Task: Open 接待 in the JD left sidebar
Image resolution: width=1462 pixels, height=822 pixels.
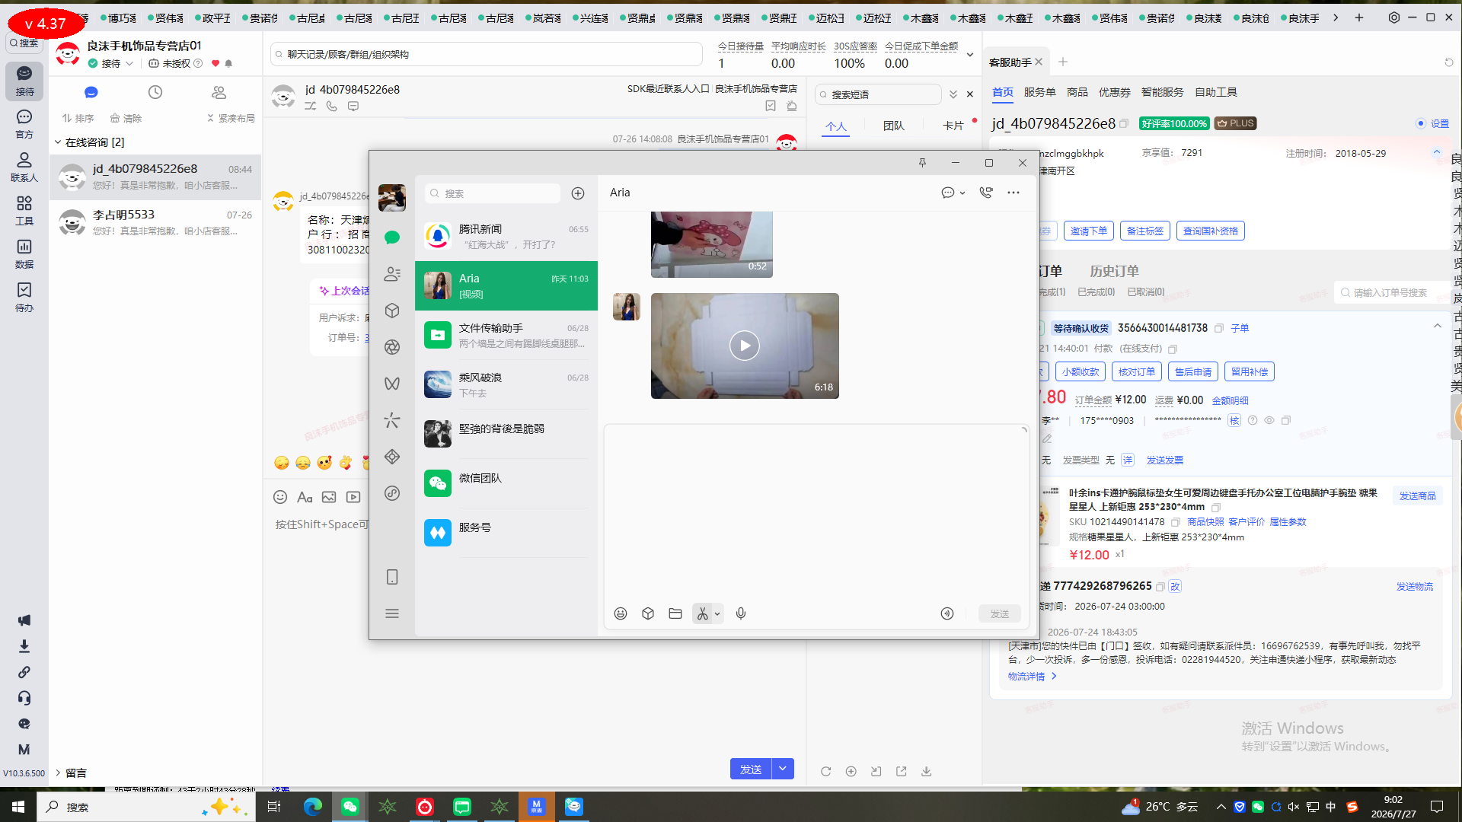Action: point(24,81)
